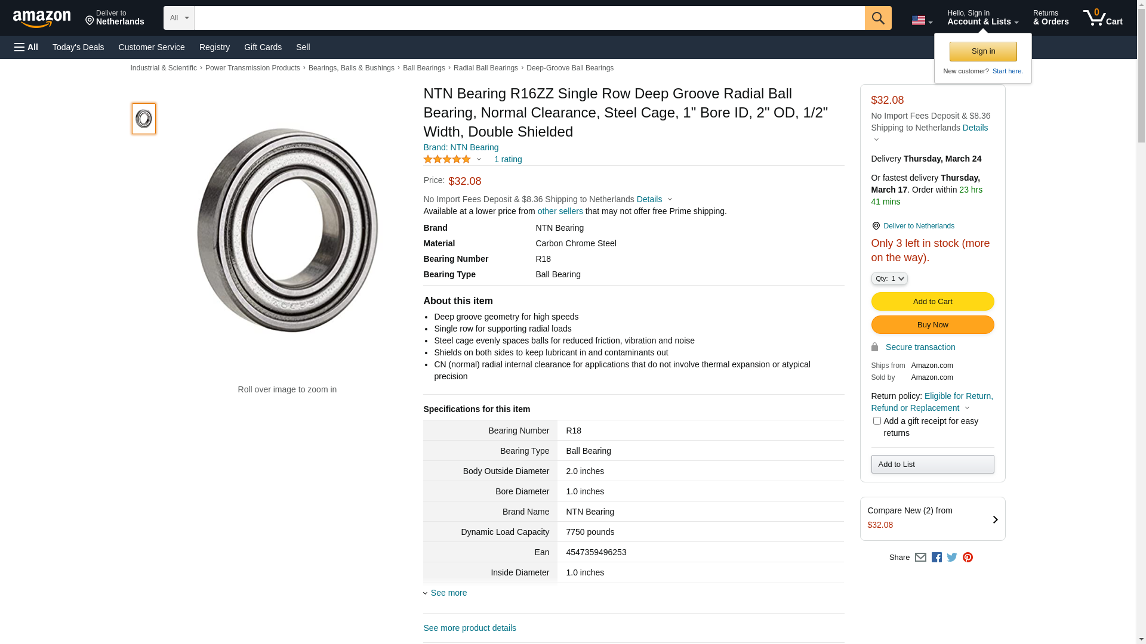
Task: Click the Buy Now button
Action: pos(932,325)
